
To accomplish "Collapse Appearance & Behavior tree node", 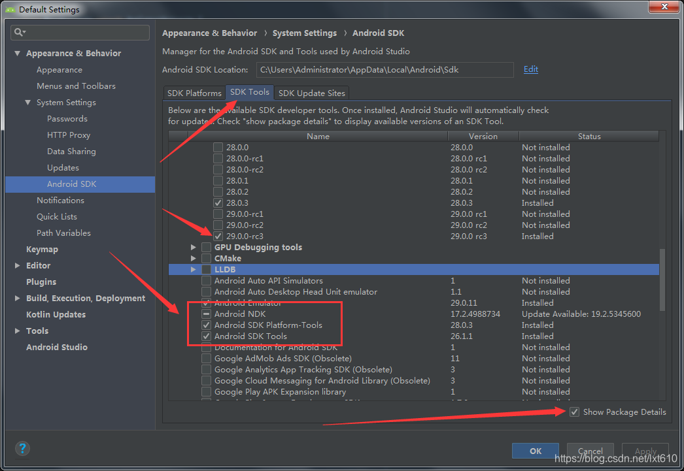I will 18,53.
